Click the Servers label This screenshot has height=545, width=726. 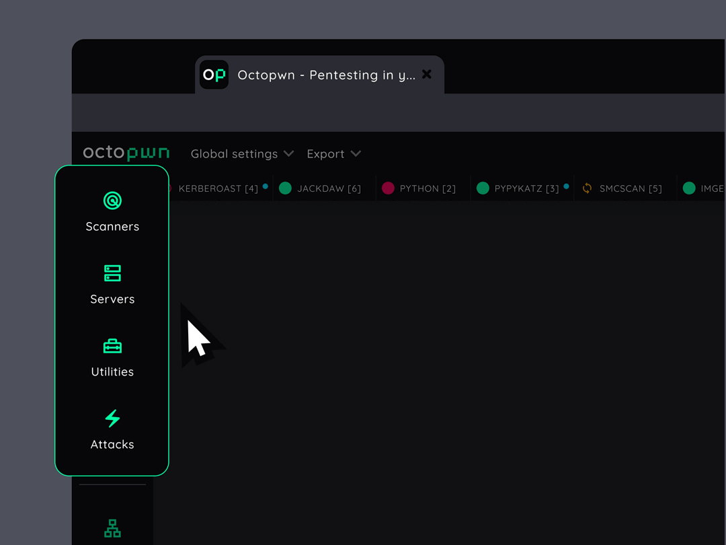(x=112, y=299)
